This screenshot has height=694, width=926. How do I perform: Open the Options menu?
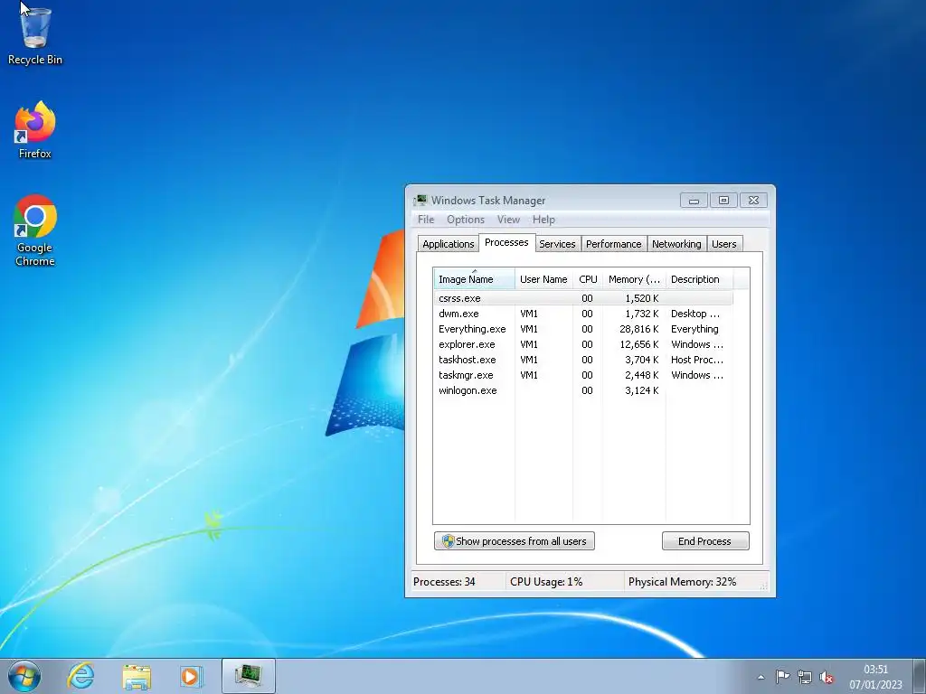click(466, 220)
